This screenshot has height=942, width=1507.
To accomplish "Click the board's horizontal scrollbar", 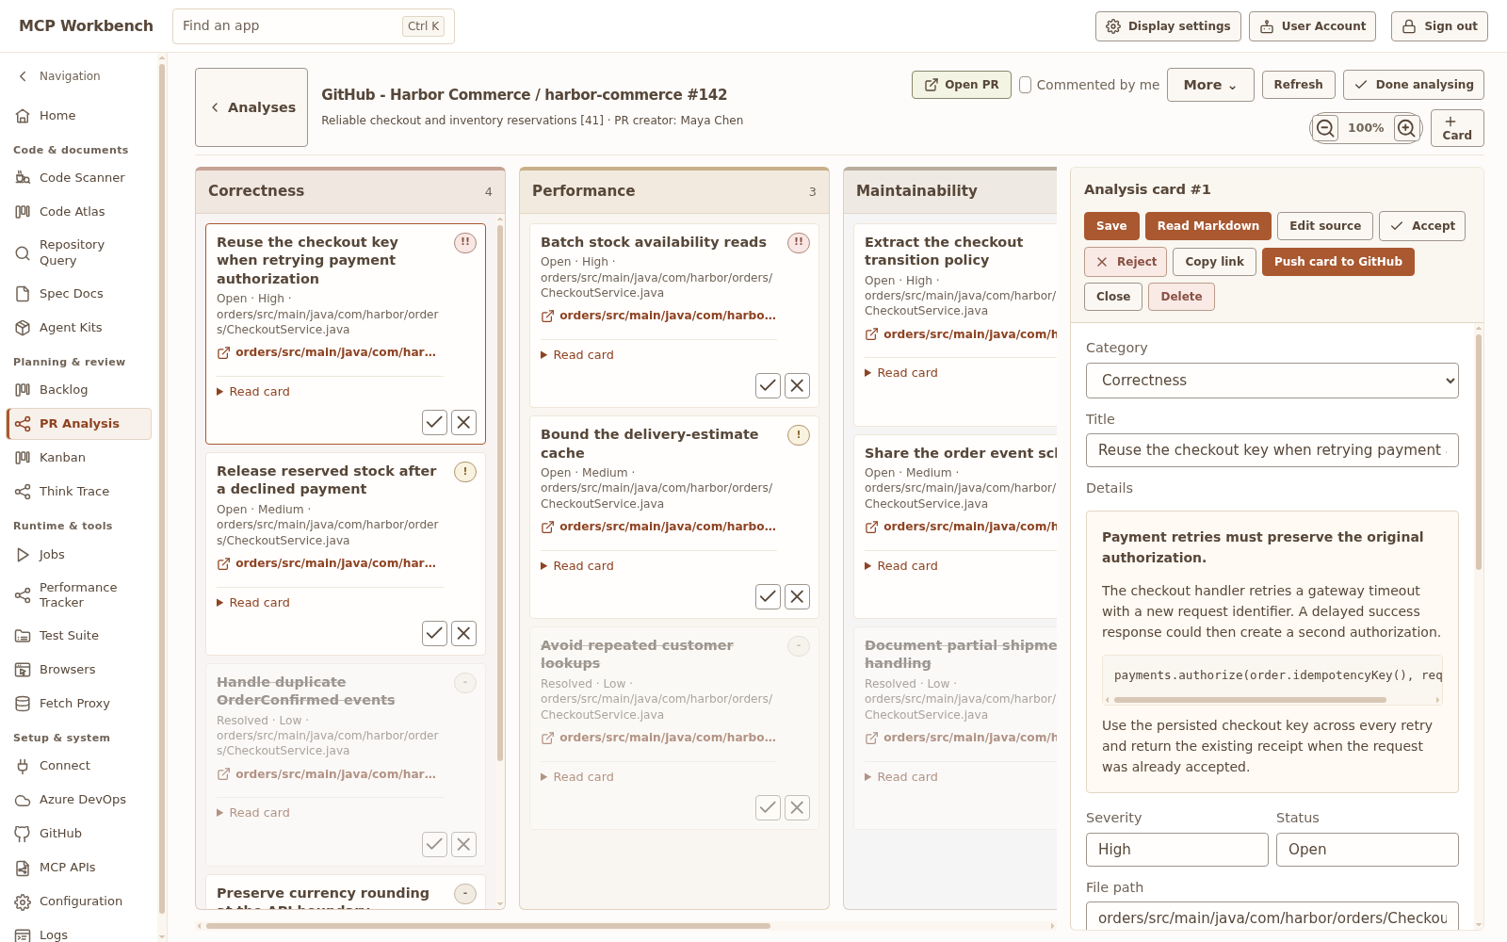I will pyautogui.click(x=488, y=926).
